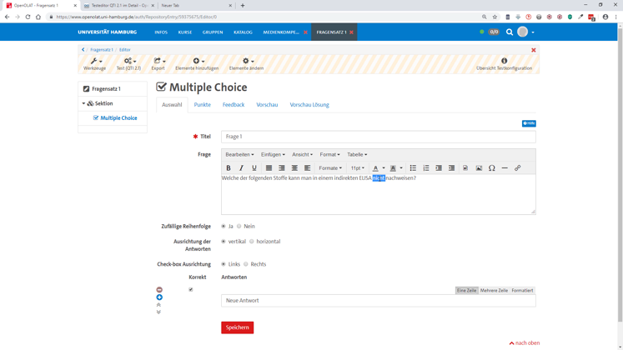Open the Einfügen menu in the editor

(x=273, y=154)
